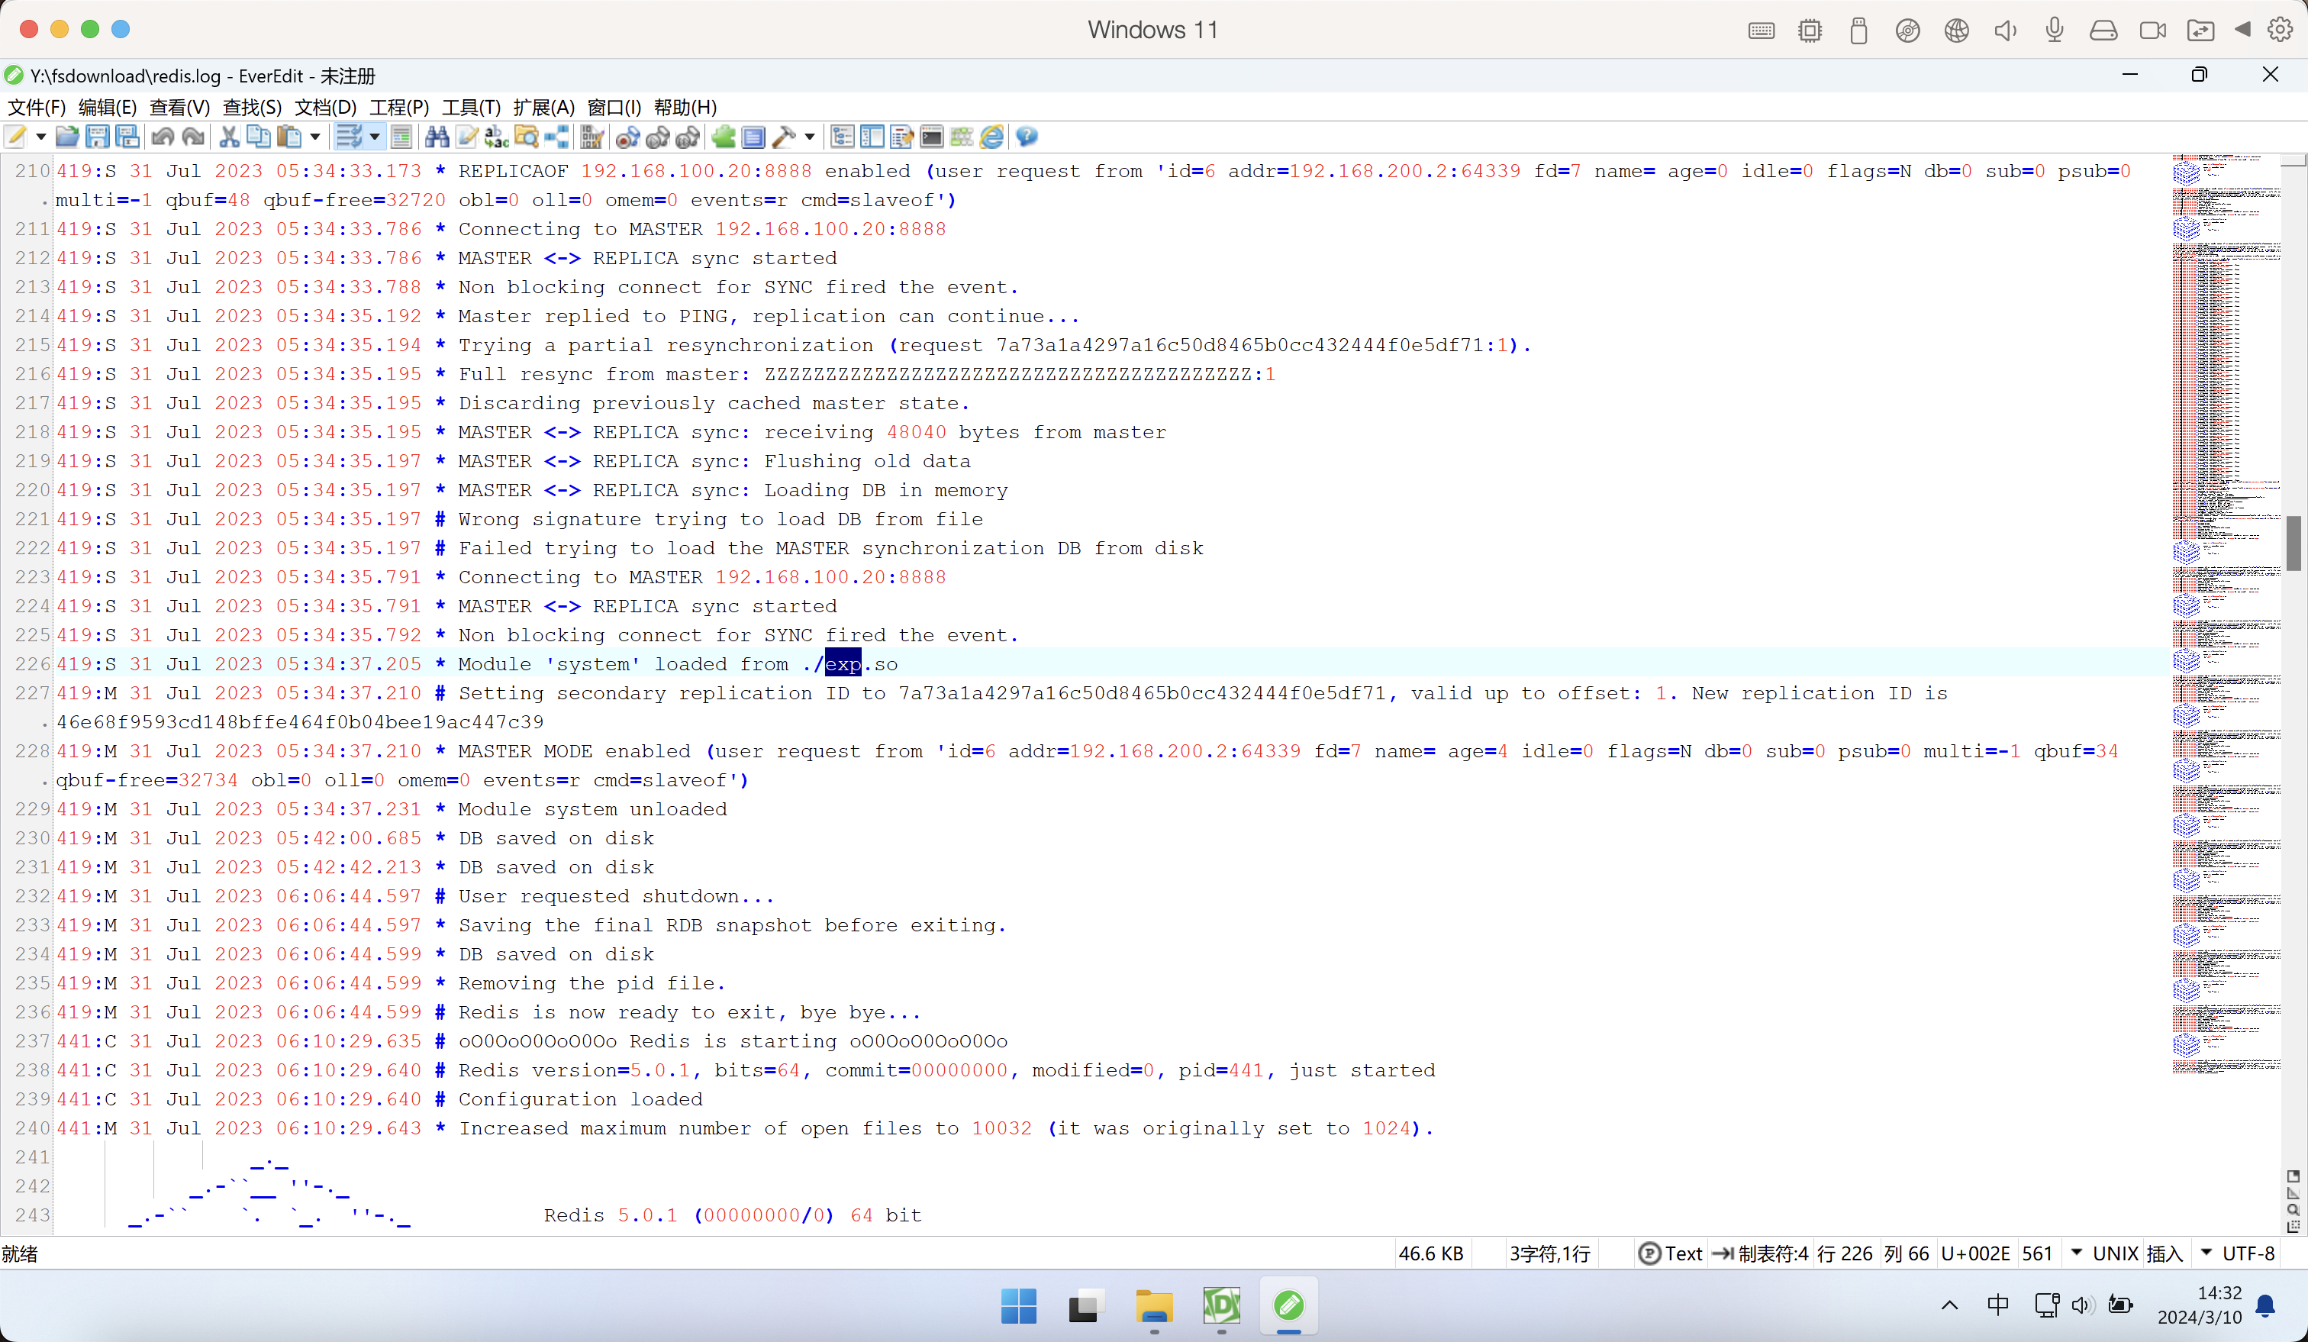Toggle the word wrap button
Screen dimensions: 2308x1342
click(x=349, y=137)
